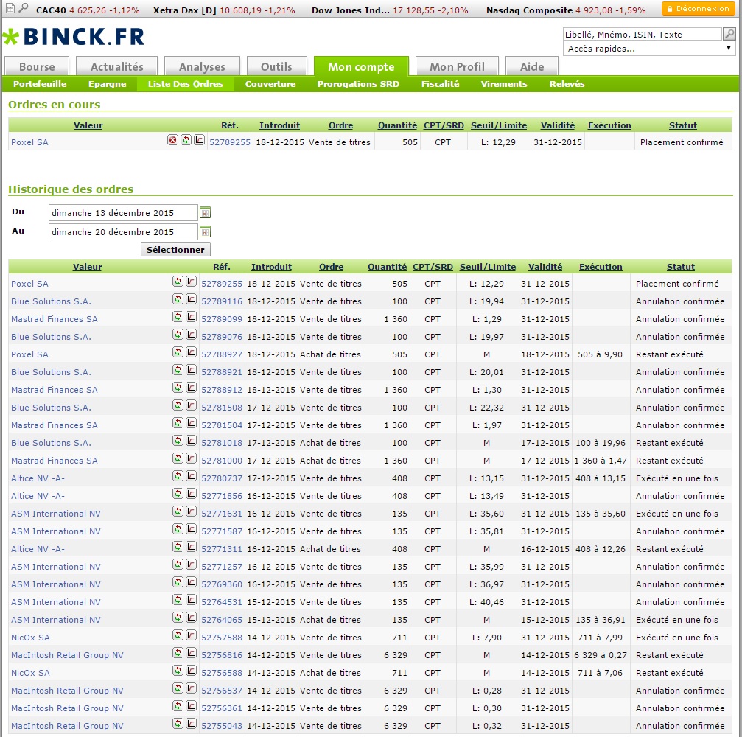
Task: Sort history by Quantité column header
Action: pyautogui.click(x=387, y=267)
